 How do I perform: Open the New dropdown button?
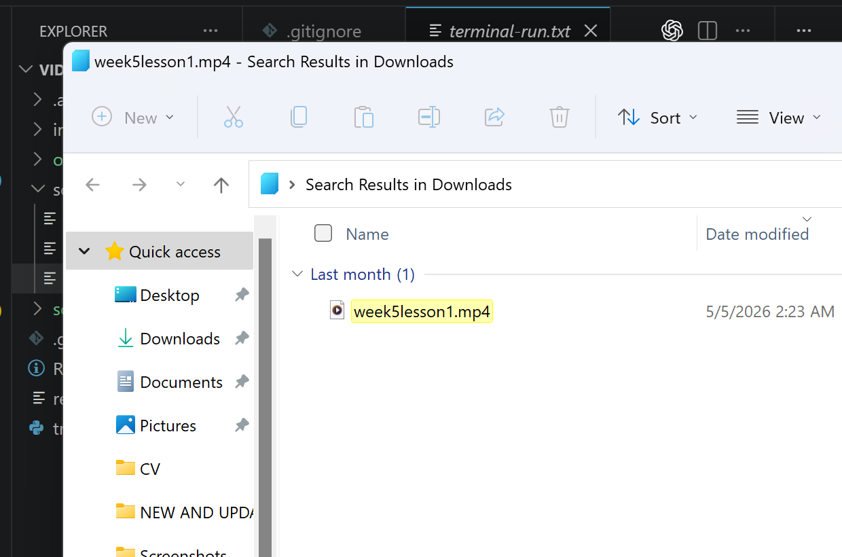click(133, 118)
